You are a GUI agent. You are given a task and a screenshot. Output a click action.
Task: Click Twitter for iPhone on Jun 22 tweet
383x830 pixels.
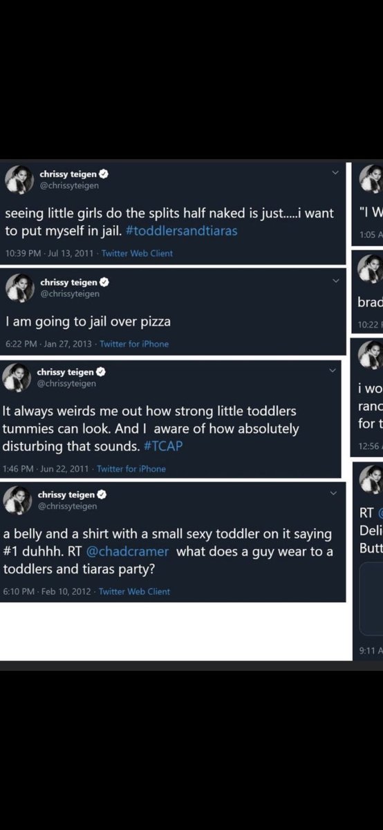pyautogui.click(x=131, y=469)
